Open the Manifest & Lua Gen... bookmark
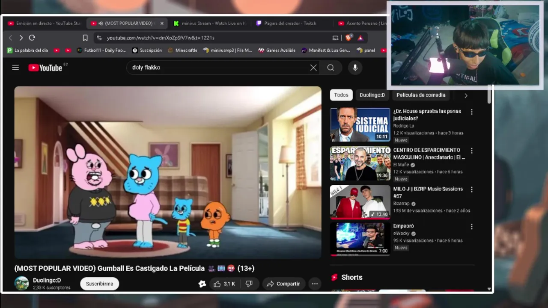This screenshot has height=308, width=548. (326, 50)
